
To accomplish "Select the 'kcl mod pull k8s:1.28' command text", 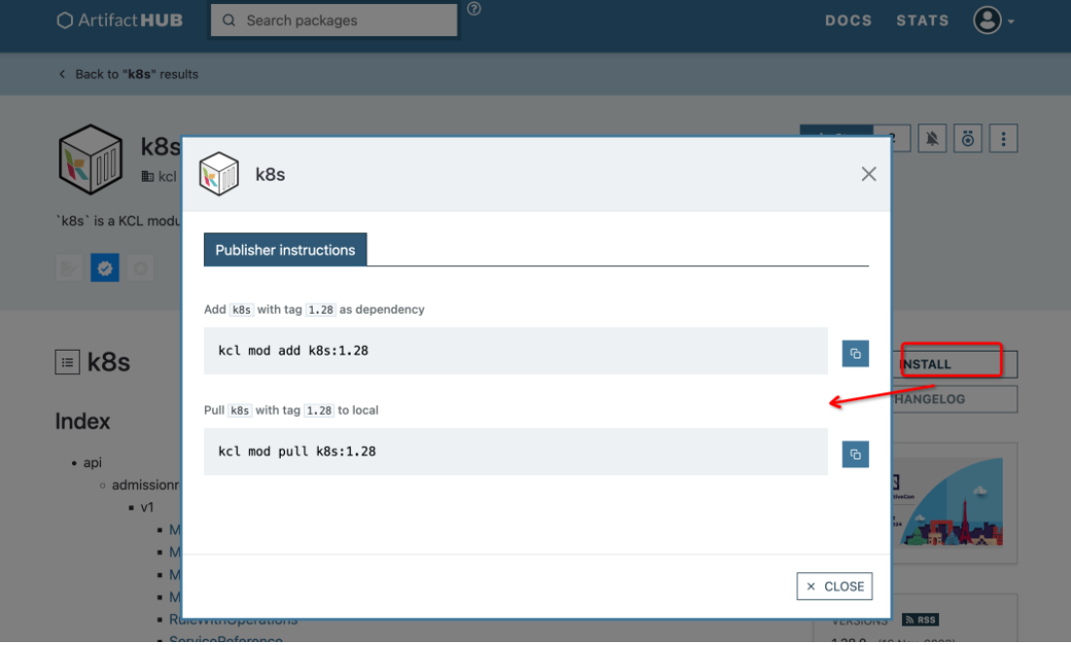I will pos(297,452).
